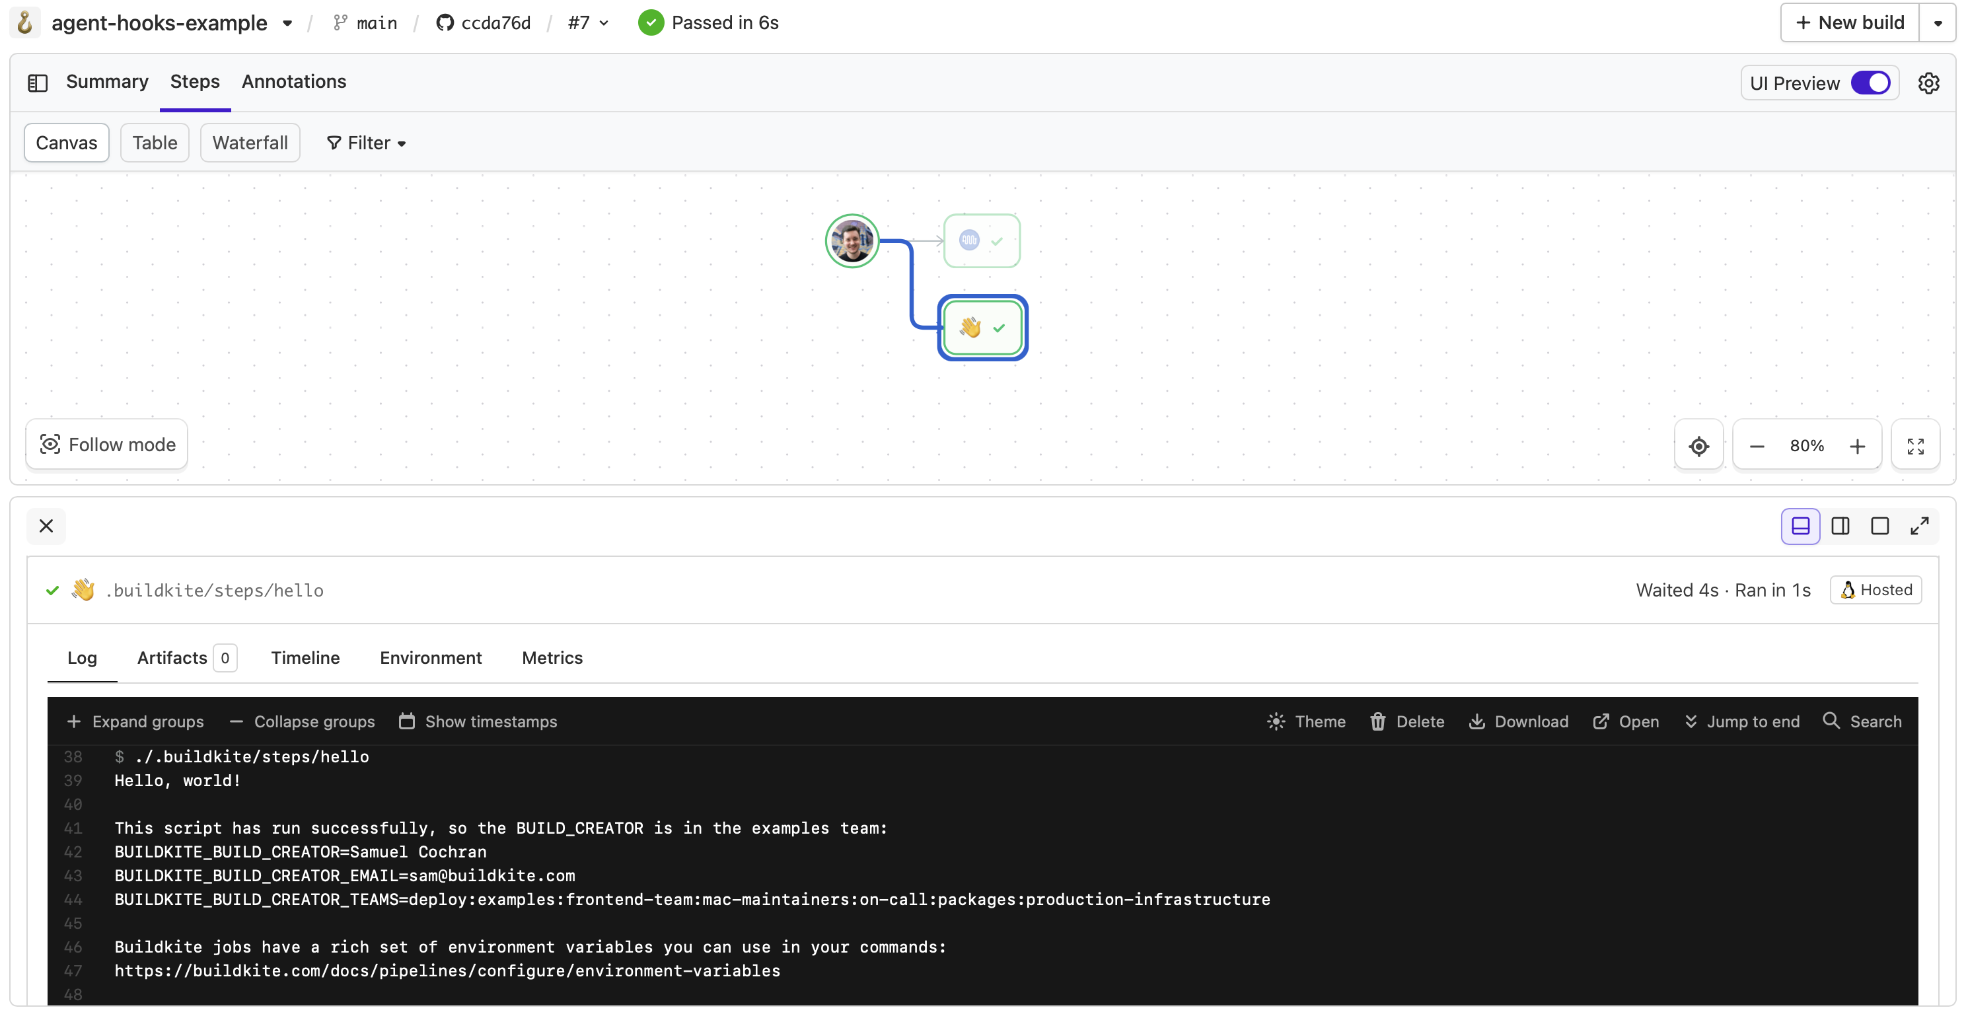The height and width of the screenshot is (1016, 1966).
Task: Switch to Waterfall view
Action: (250, 143)
